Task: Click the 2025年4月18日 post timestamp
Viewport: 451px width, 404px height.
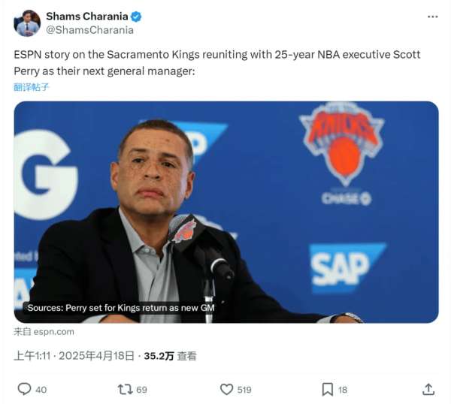Action: point(97,356)
